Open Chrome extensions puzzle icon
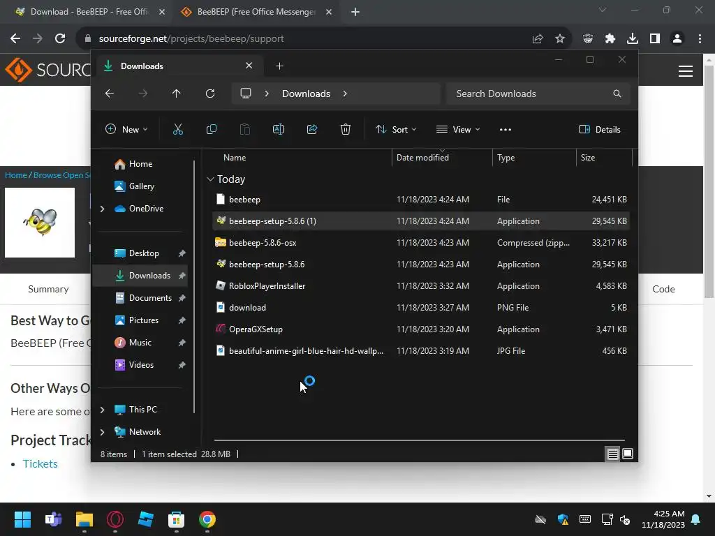The height and width of the screenshot is (536, 715). point(610,39)
